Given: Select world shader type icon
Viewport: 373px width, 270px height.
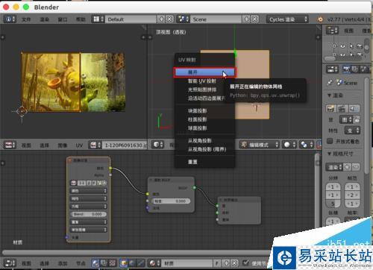Looking at the screenshot, I should (132, 263).
